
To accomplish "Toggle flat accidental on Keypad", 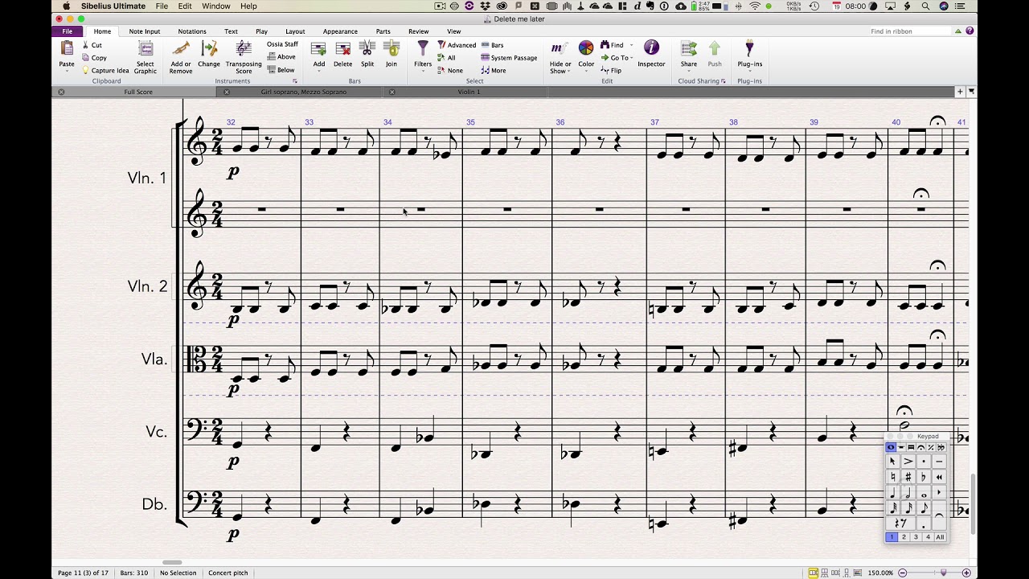I will [x=924, y=477].
